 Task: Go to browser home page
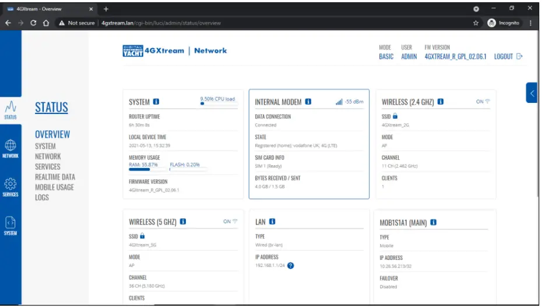(46, 23)
